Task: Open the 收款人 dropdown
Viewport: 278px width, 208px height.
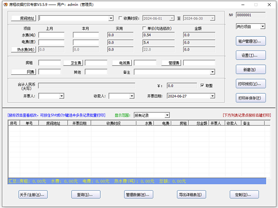Action: [x=132, y=96]
